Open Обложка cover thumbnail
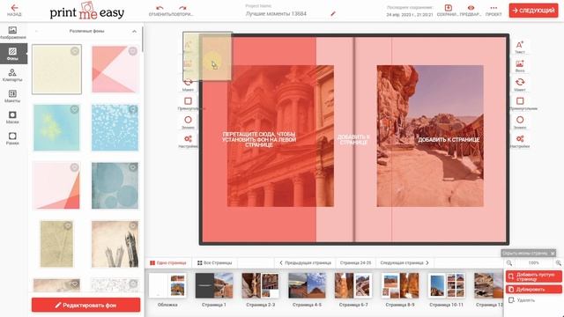 click(x=167, y=285)
